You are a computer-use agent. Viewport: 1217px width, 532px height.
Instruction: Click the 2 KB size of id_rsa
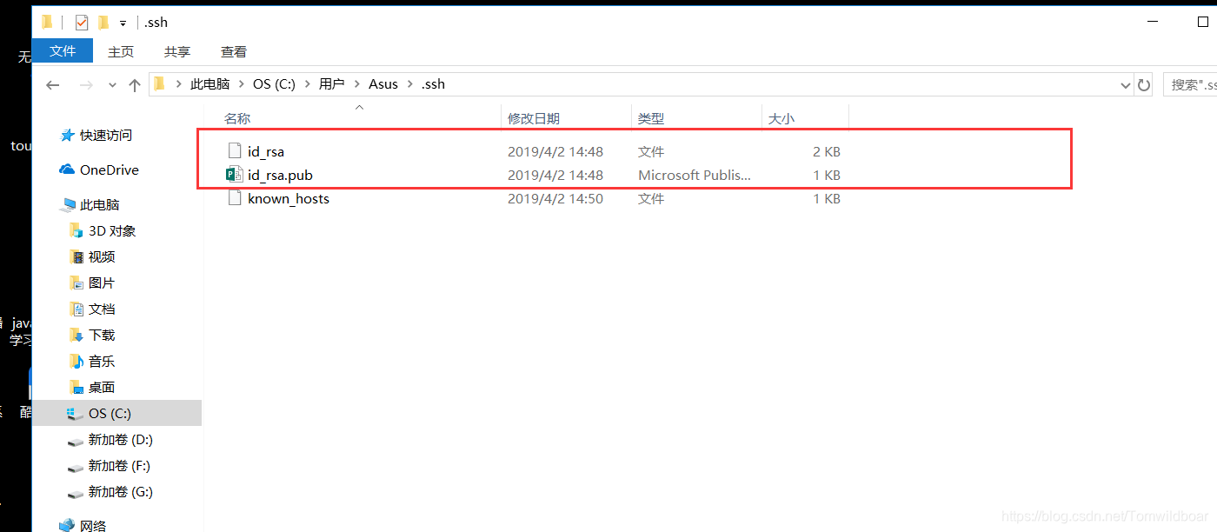827,151
